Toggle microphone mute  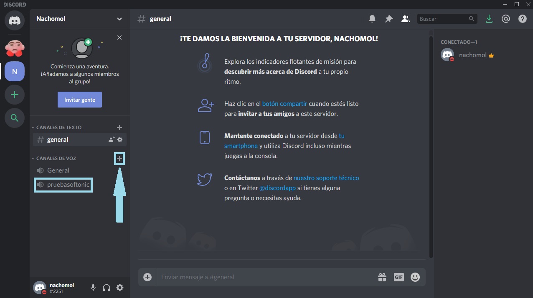[93, 288]
